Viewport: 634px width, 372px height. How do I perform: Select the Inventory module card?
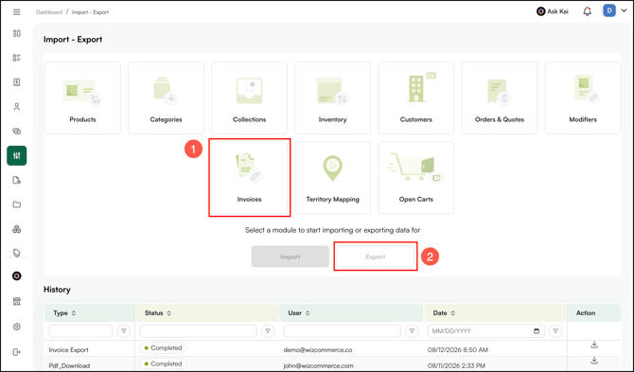point(332,97)
